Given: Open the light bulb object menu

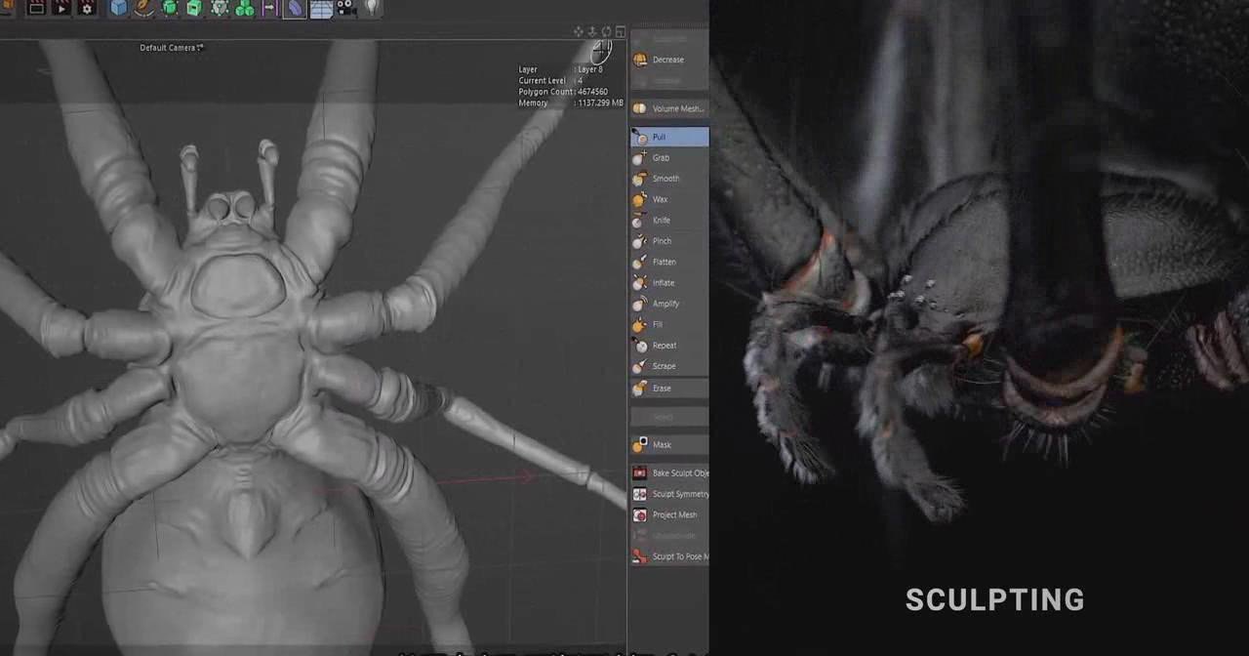Looking at the screenshot, I should click(372, 8).
